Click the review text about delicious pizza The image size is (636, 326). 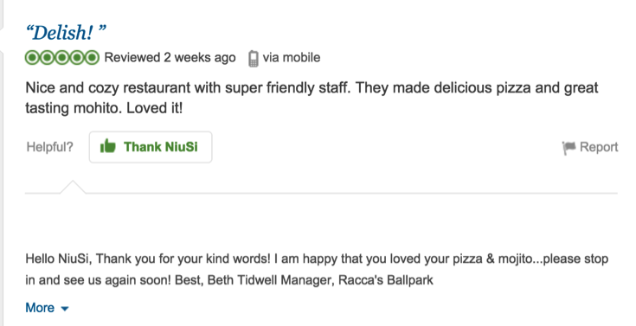coord(312,98)
